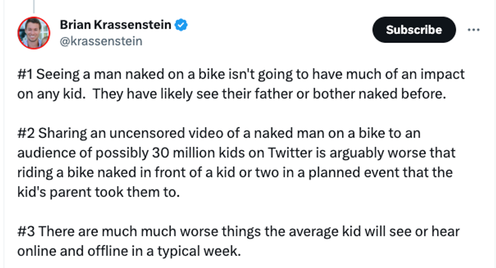This screenshot has width=496, height=268.
Task: Click the "#1" marker starting the tweet
Action: (x=25, y=75)
